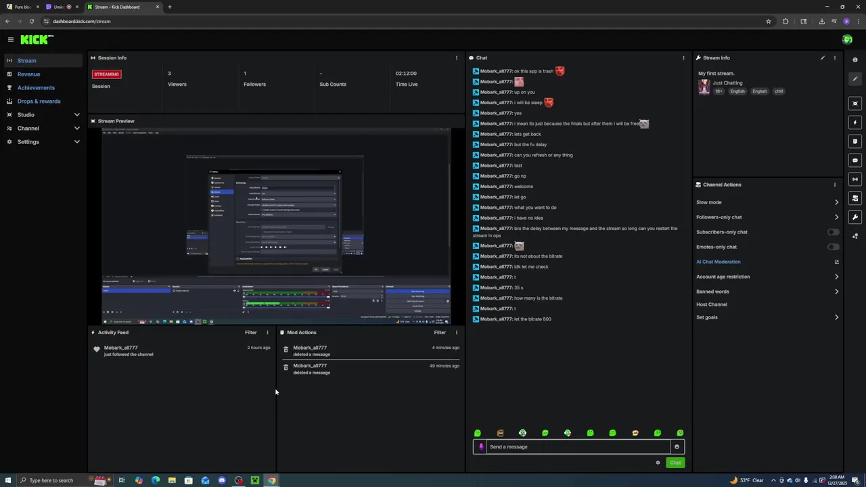This screenshot has height=487, width=866.
Task: Open the profile avatar in top-right corner
Action: 847,40
